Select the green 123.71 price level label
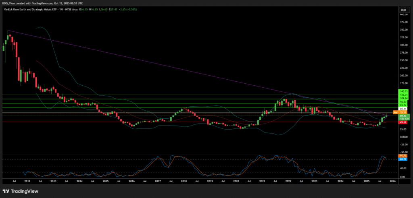The height and width of the screenshot is (198, 413). (403, 95)
